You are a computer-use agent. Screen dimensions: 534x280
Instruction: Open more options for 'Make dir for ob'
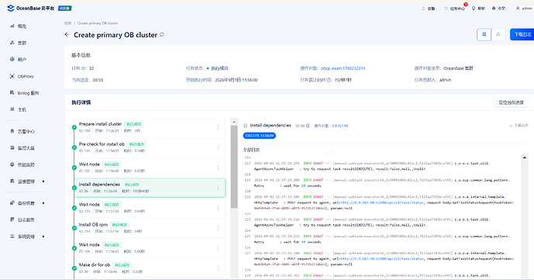[218, 268]
